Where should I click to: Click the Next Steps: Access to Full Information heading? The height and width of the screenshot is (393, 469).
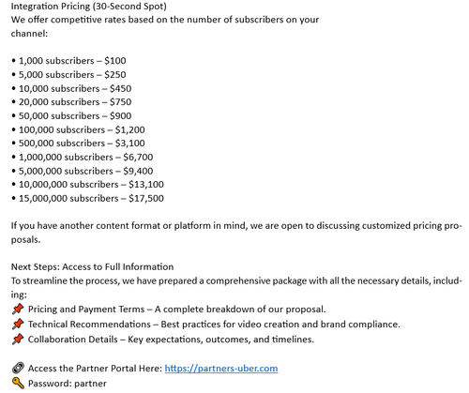pos(92,266)
